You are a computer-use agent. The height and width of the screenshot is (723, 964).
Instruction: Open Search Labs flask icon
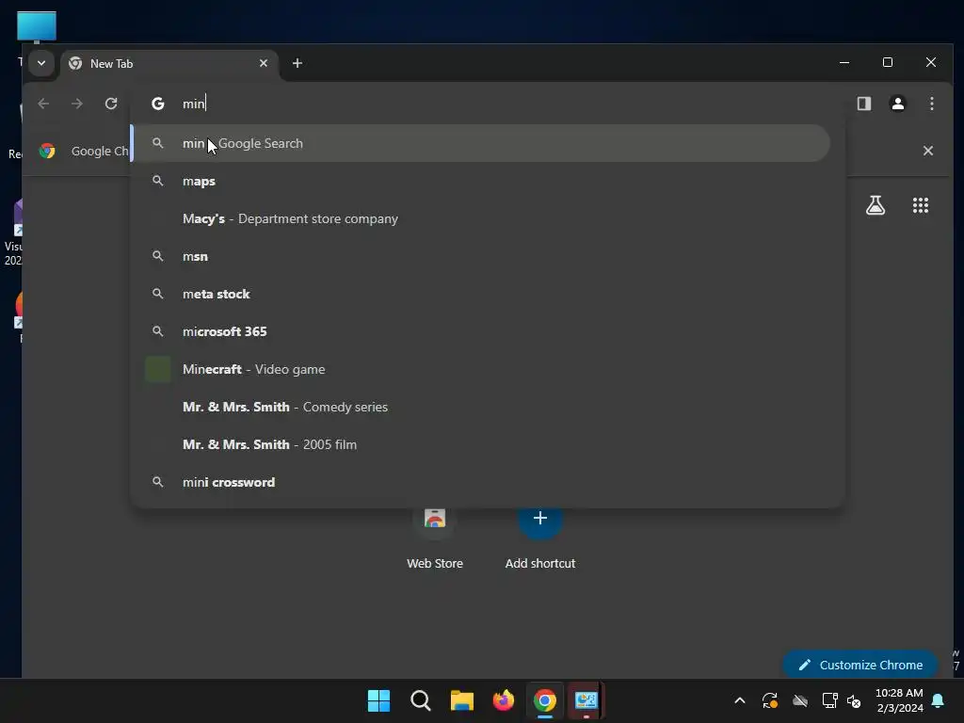[x=876, y=205]
